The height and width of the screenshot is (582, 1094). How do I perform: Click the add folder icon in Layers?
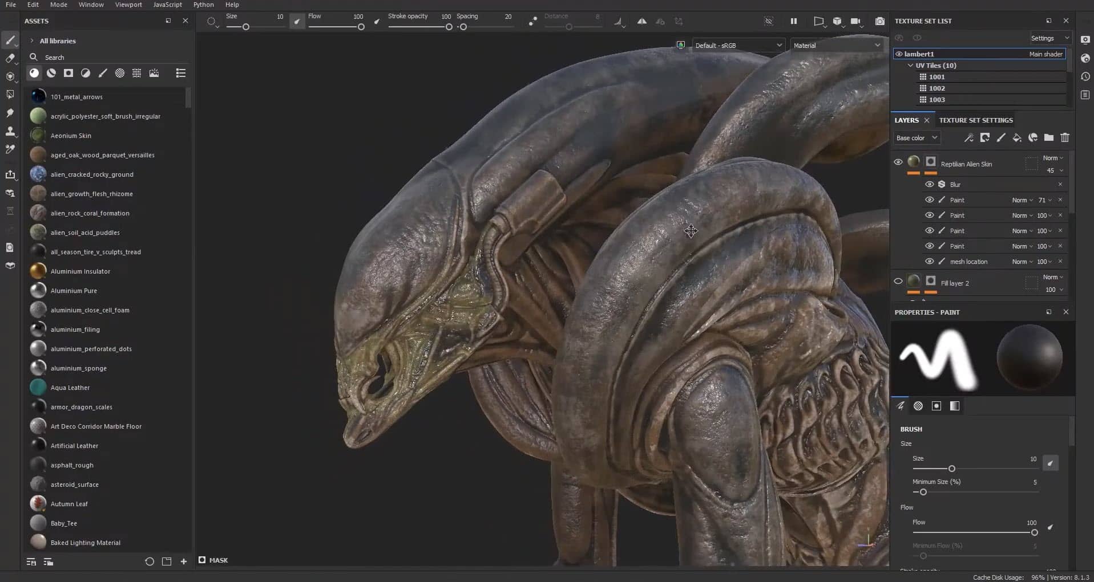(x=1048, y=137)
